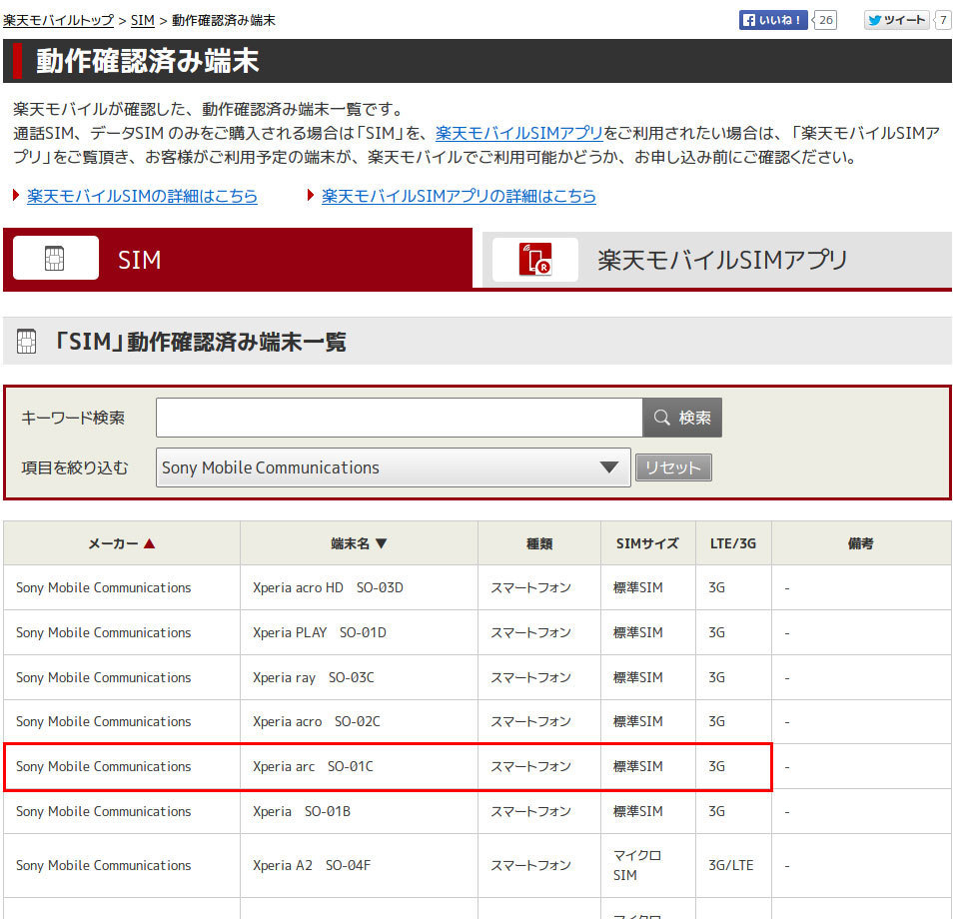Open the 楽天モバイルSIMアプリの詳細はこちら link
The image size is (953, 919).
pyautogui.click(x=459, y=196)
